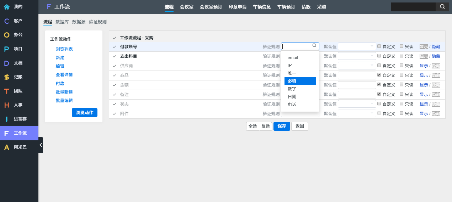The width and height of the screenshot is (452, 202).
Task: Open the 批量编辑 action link
Action: (x=64, y=101)
